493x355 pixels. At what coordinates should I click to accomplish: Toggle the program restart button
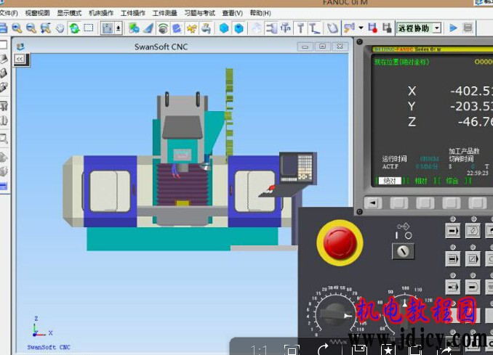(x=452, y=287)
